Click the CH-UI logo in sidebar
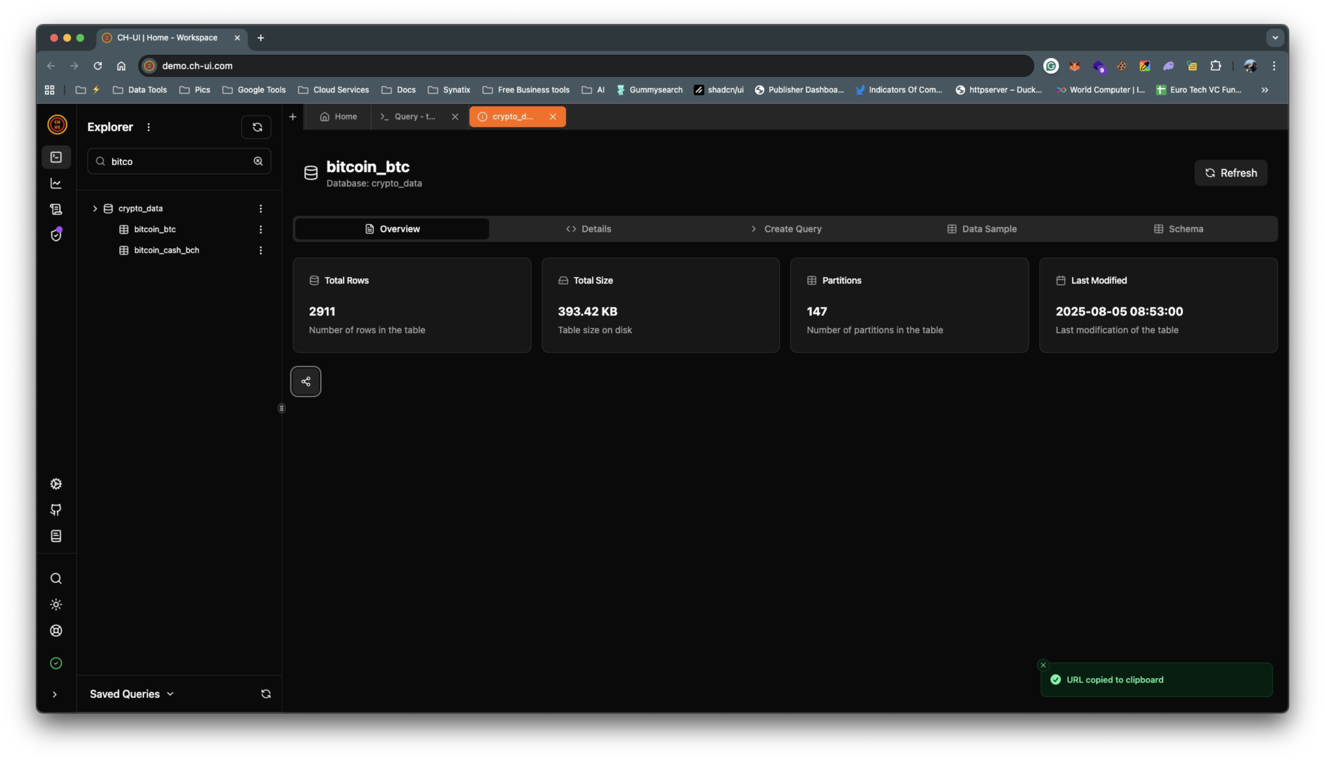This screenshot has width=1325, height=761. point(57,125)
